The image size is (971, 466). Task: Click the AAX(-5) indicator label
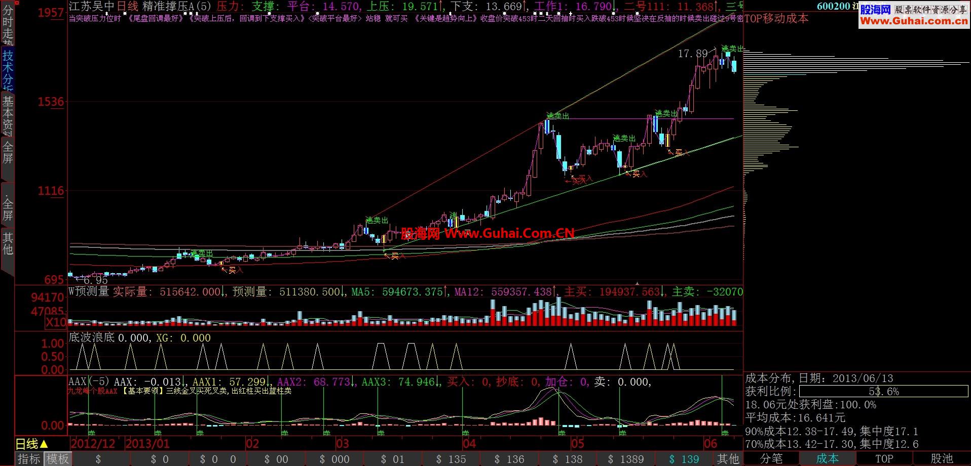click(89, 382)
